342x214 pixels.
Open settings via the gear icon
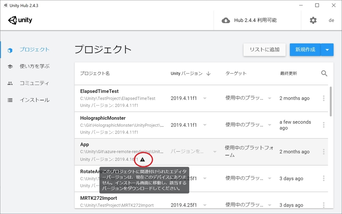point(313,20)
